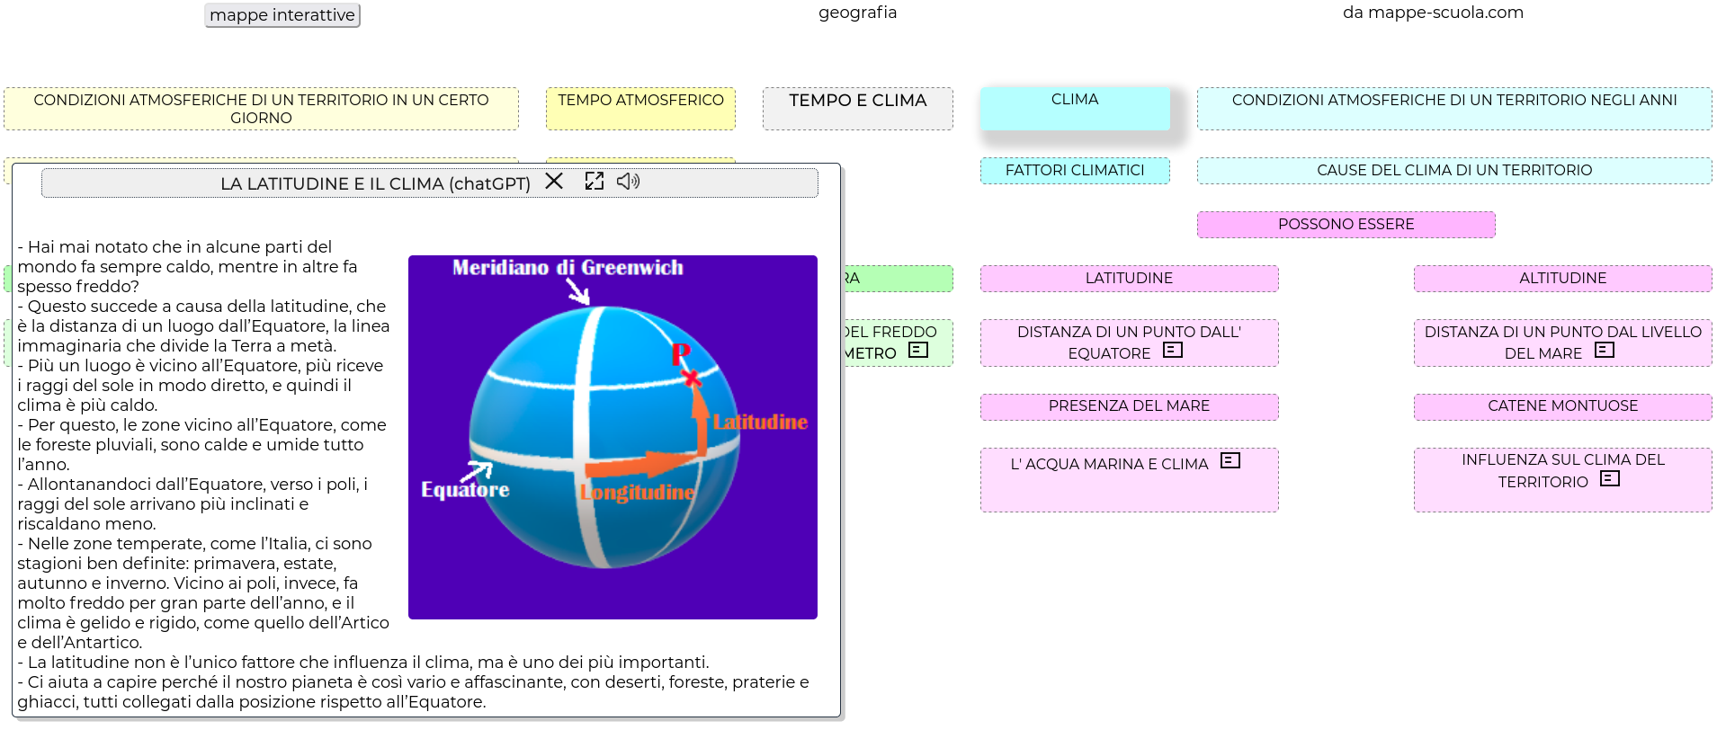Click CONDIZIONI ATMOSFERICHE IN UN CERTO GIORNO node
Image resolution: width=1717 pixels, height=730 pixels.
[261, 109]
